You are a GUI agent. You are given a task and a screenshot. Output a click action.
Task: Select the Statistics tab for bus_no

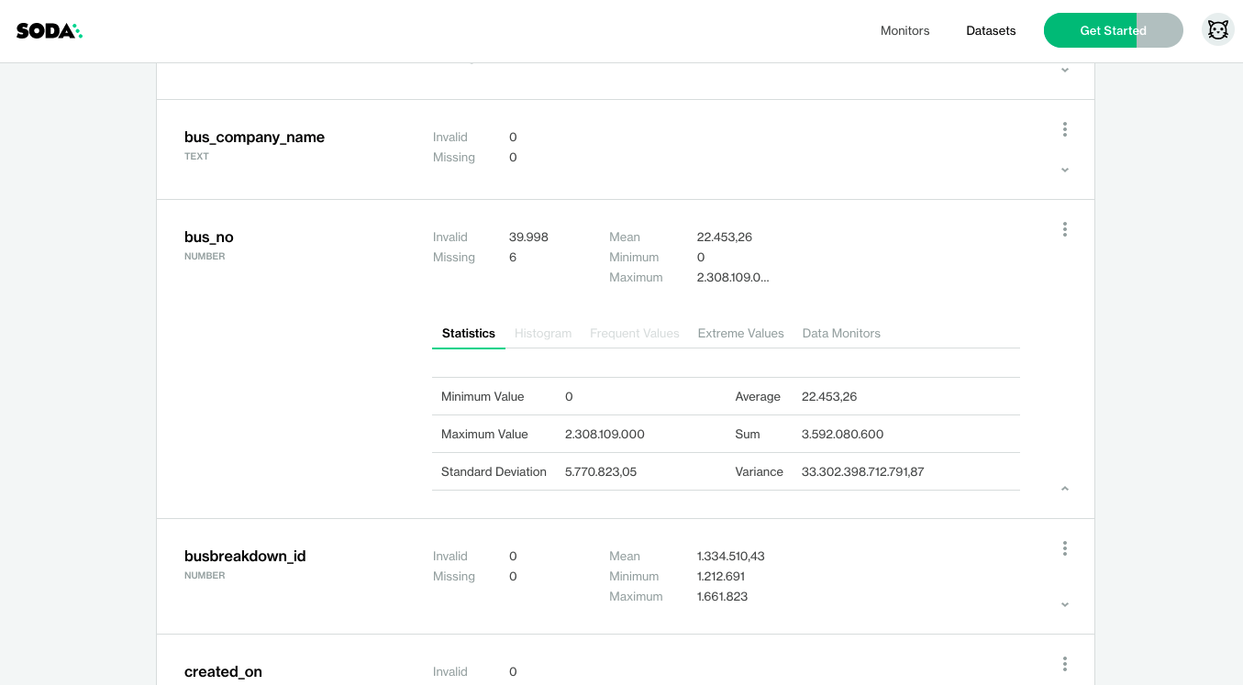click(468, 333)
